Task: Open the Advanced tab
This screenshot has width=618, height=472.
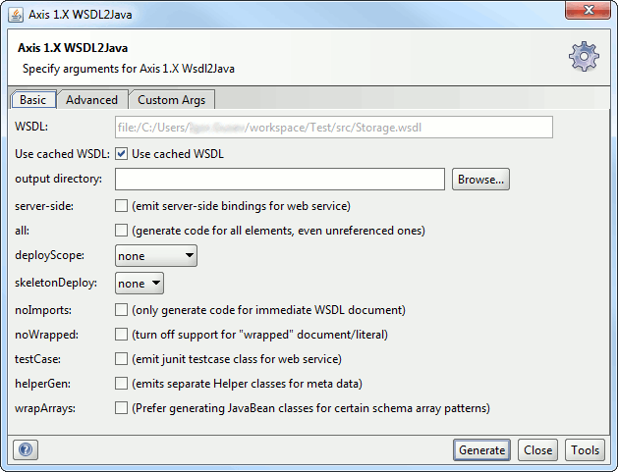Action: (91, 99)
